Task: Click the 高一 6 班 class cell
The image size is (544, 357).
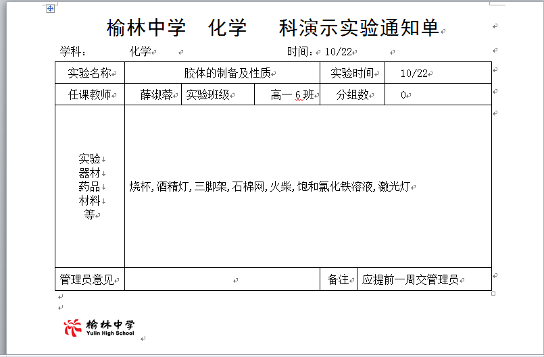Action: tap(292, 95)
